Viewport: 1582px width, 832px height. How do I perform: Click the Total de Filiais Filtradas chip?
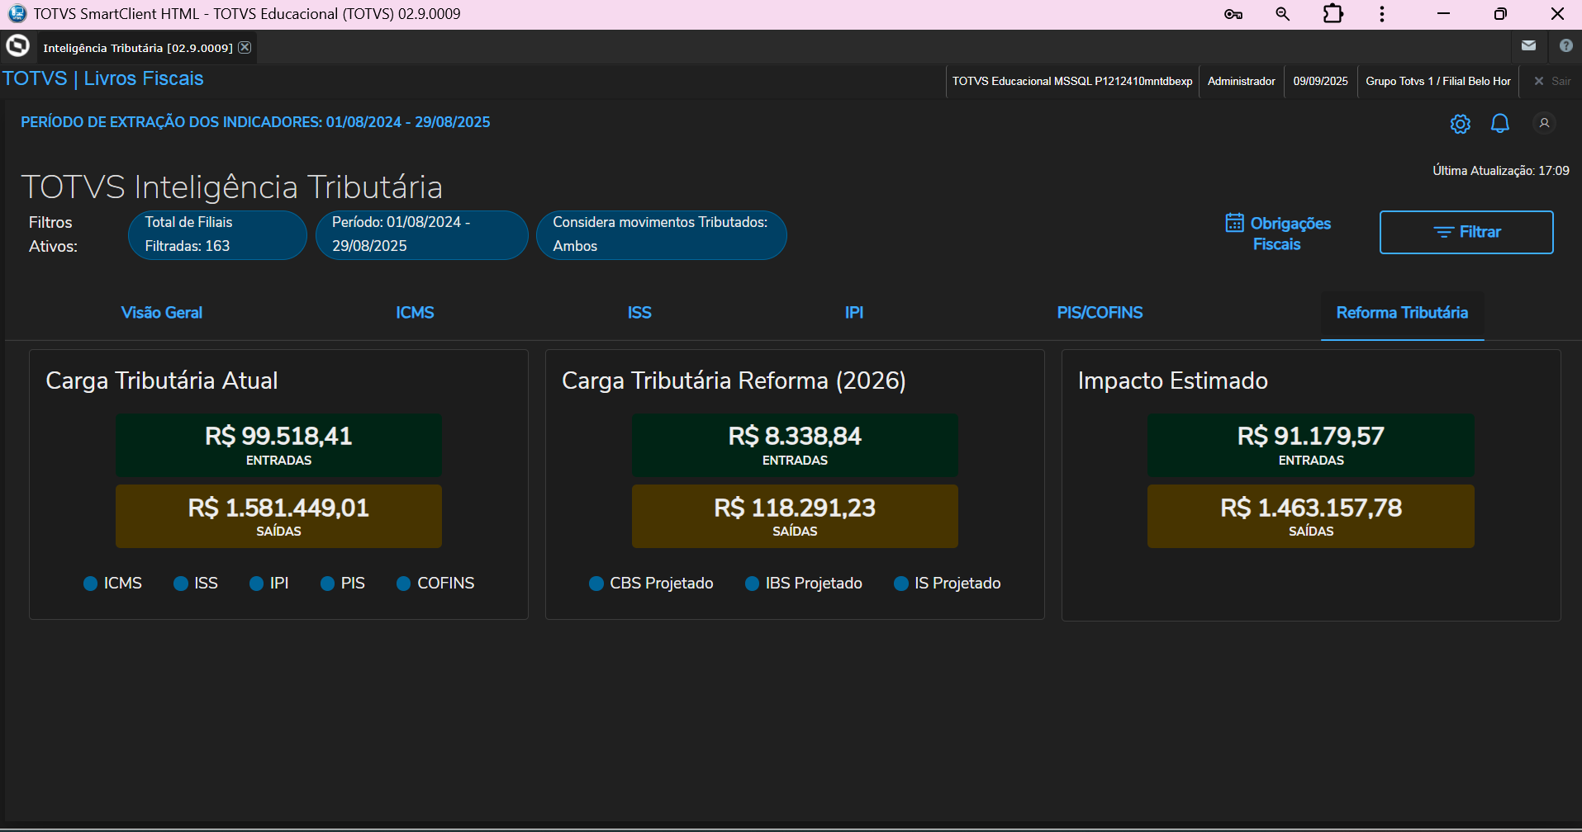pyautogui.click(x=217, y=234)
